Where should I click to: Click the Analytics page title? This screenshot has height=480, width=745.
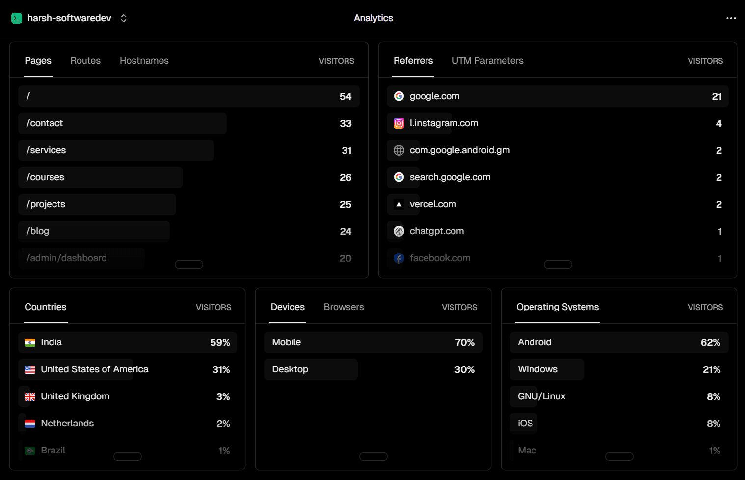click(373, 18)
